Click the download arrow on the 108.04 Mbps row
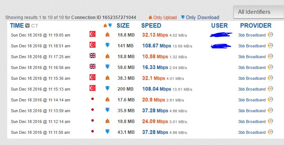 107,88
